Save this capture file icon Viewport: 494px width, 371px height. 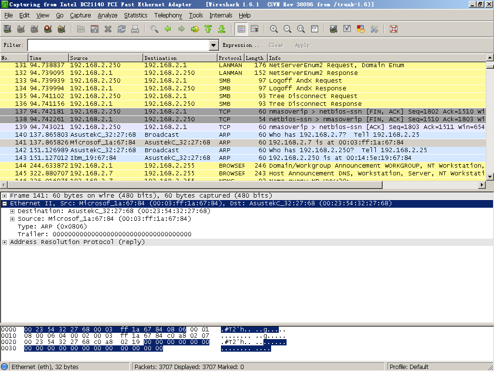(x=95, y=29)
